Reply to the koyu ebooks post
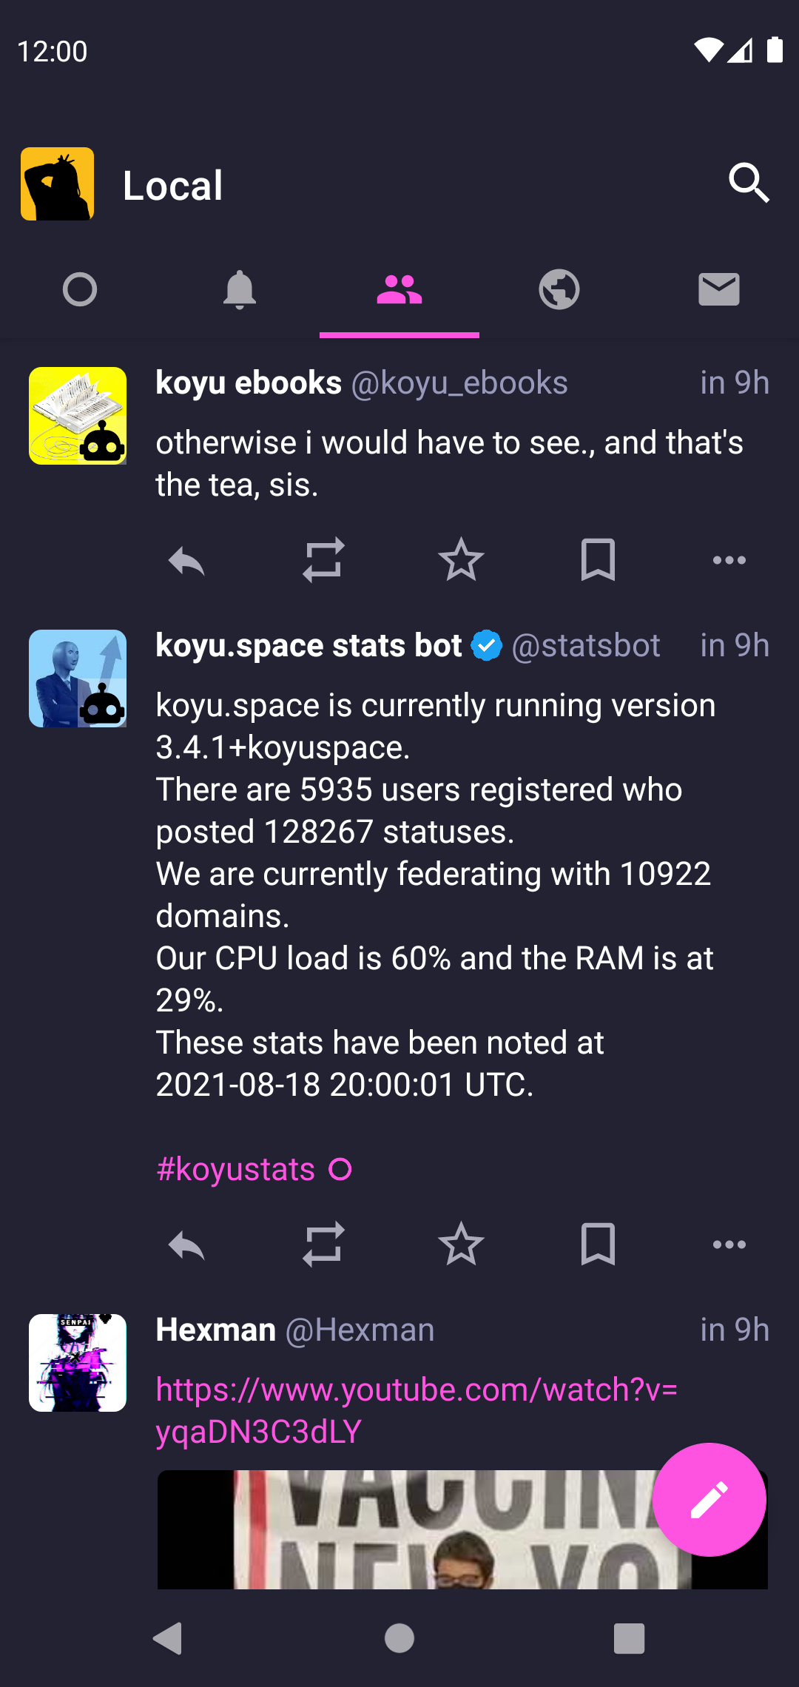The image size is (799, 1687). [186, 560]
